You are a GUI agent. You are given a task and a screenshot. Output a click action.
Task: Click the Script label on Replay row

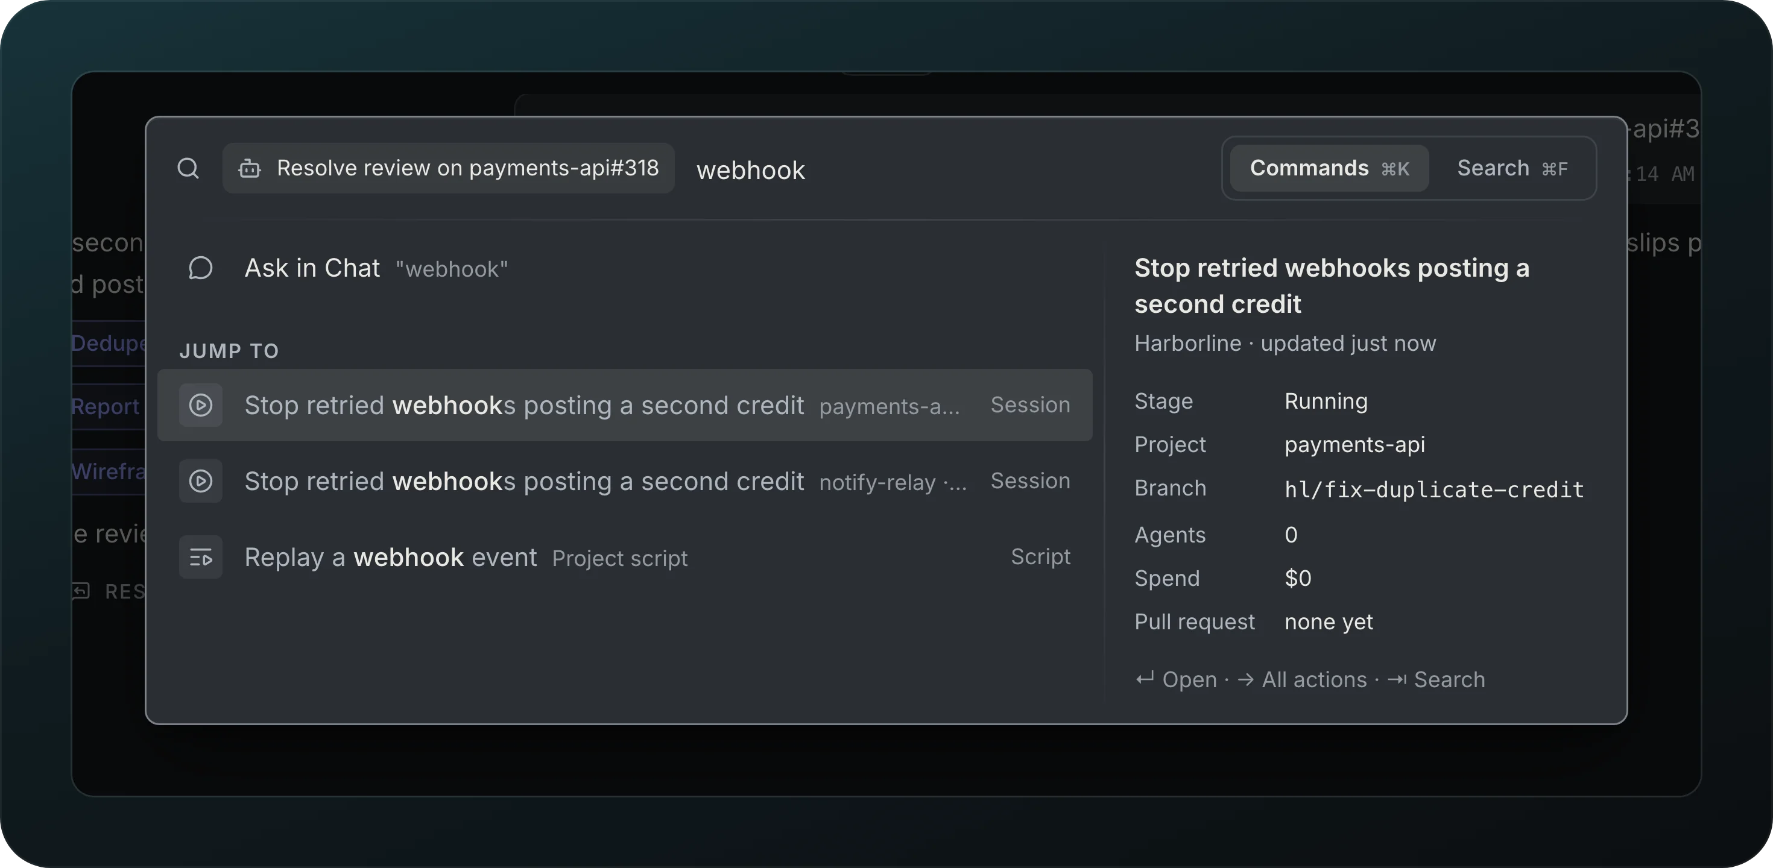(1040, 556)
